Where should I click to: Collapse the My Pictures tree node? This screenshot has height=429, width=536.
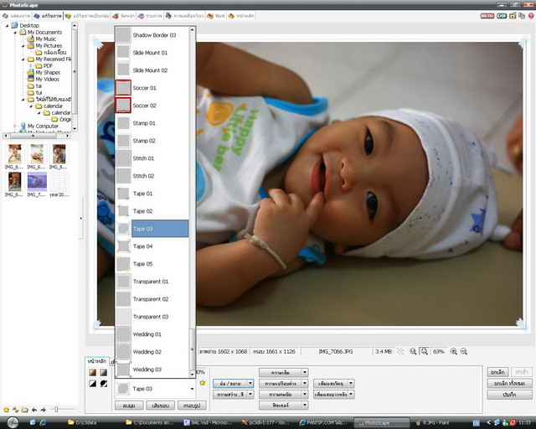tap(23, 45)
